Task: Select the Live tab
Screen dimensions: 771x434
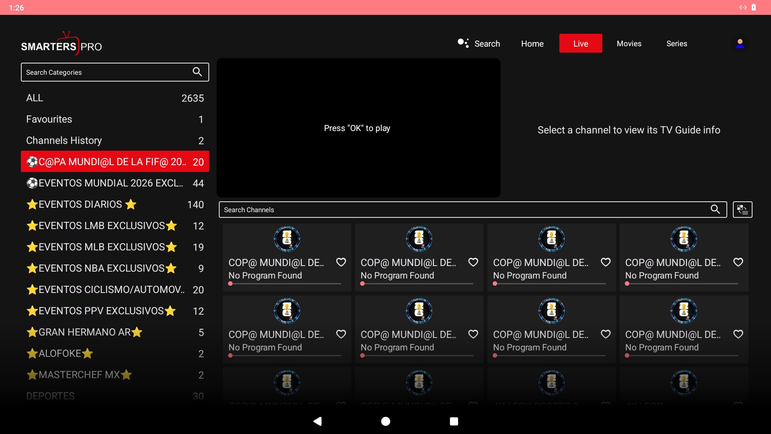Action: click(581, 43)
